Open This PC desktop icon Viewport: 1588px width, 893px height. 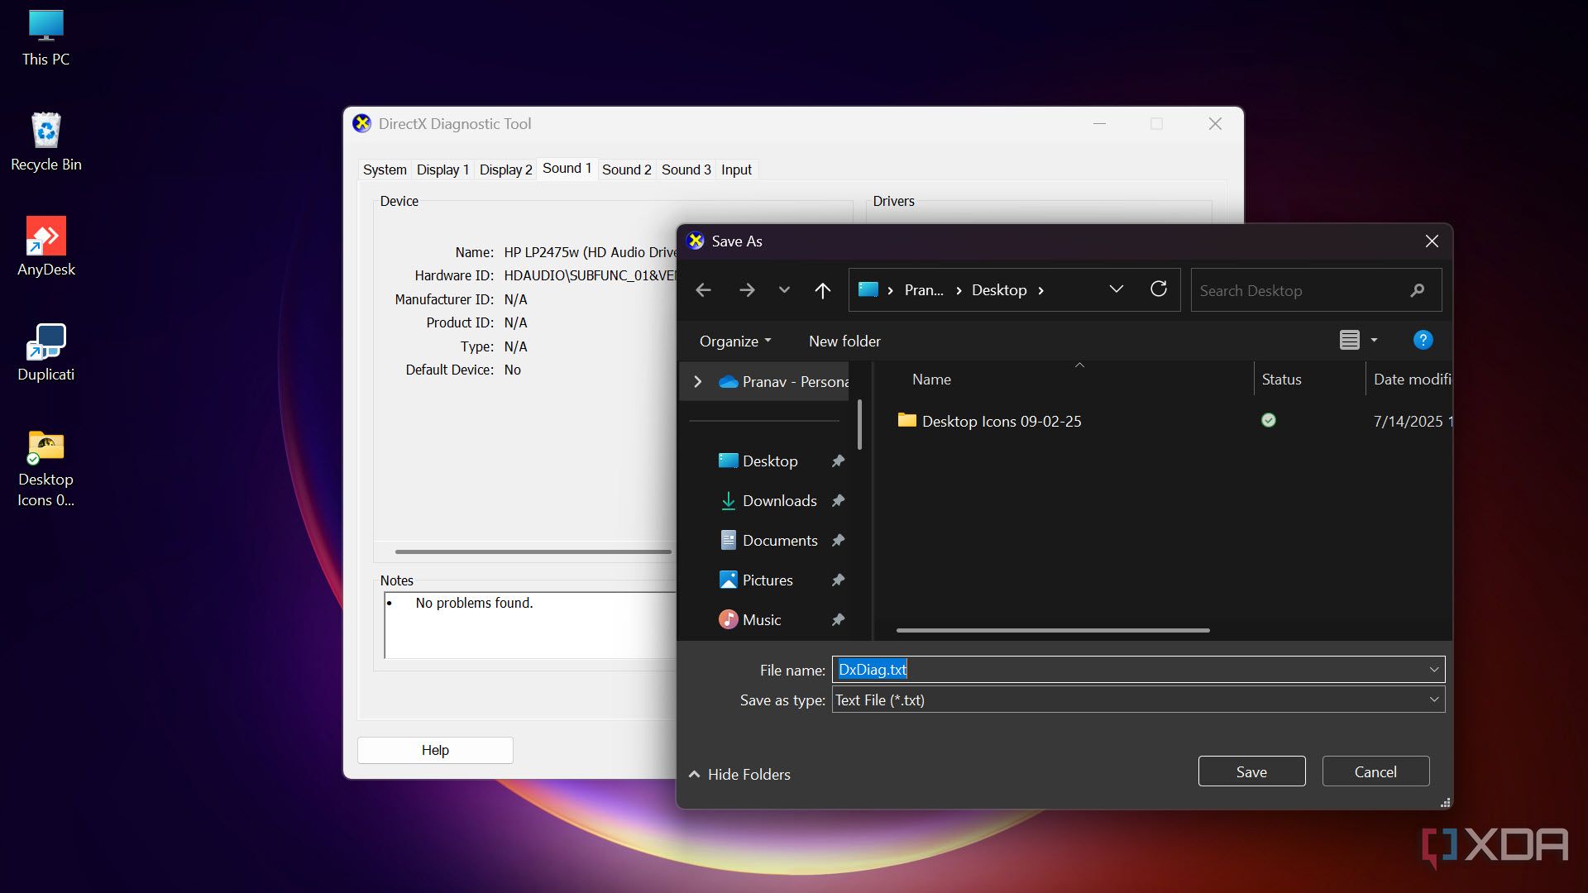45,38
